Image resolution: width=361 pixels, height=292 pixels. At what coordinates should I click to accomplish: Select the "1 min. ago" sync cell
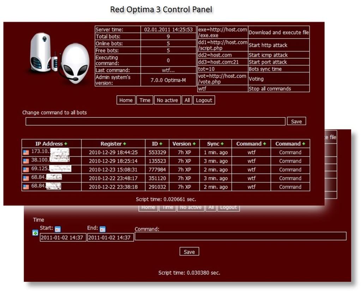(216, 152)
